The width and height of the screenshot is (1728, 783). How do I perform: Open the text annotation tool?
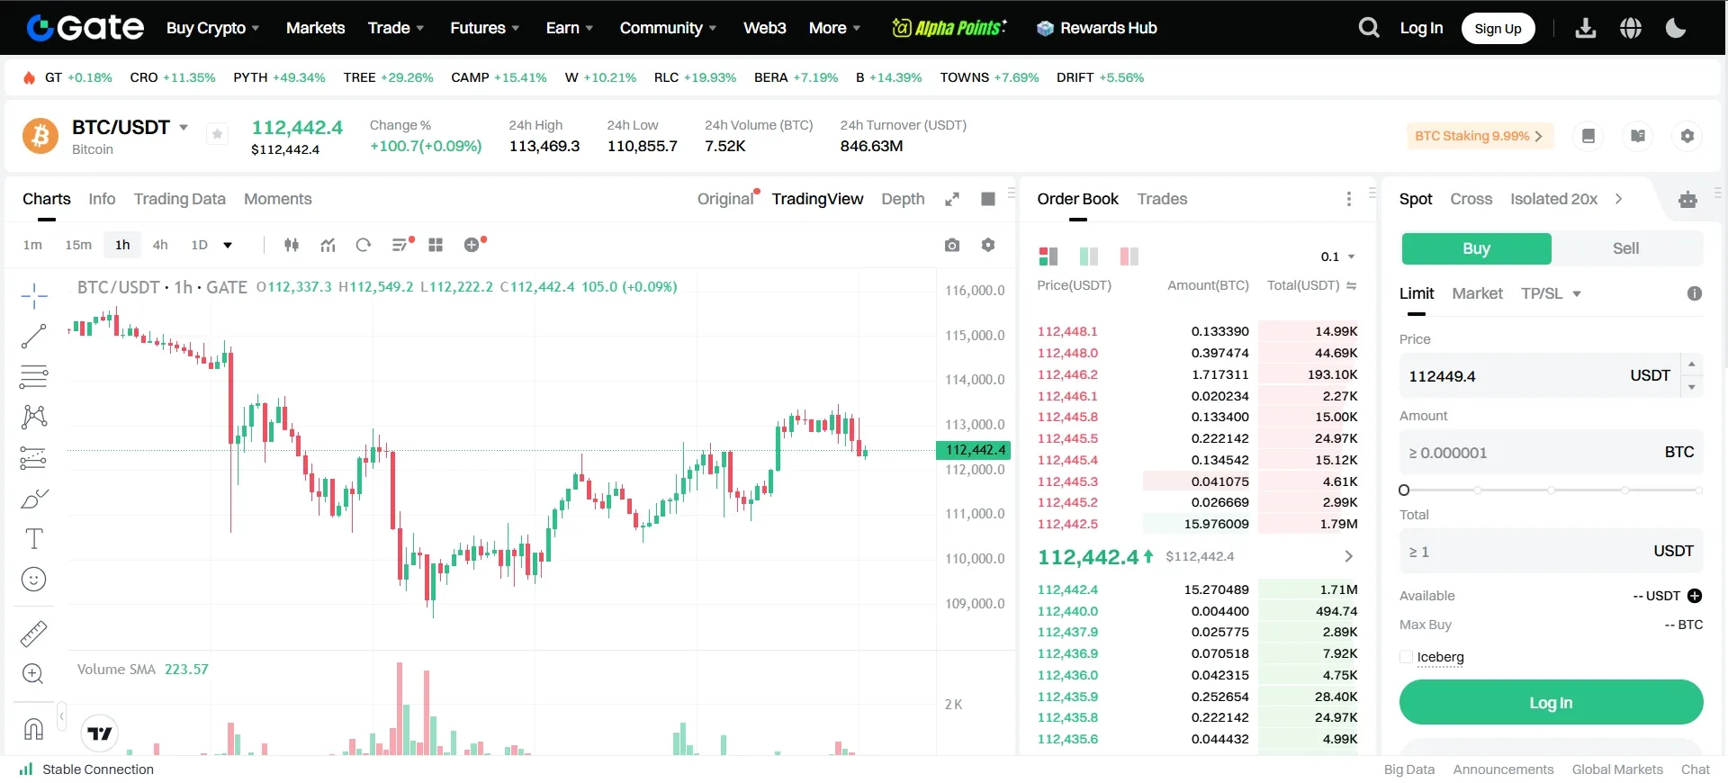tap(33, 539)
